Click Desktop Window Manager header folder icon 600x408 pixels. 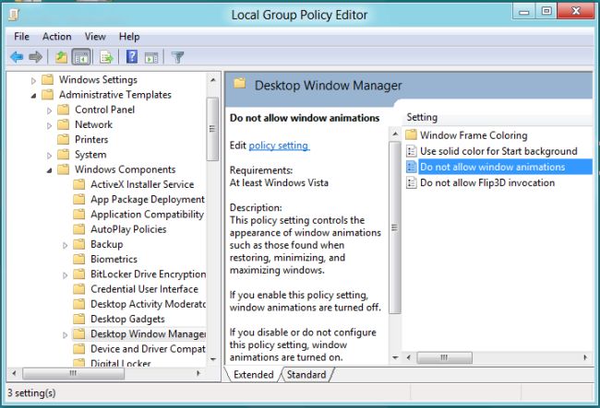pyautogui.click(x=240, y=83)
